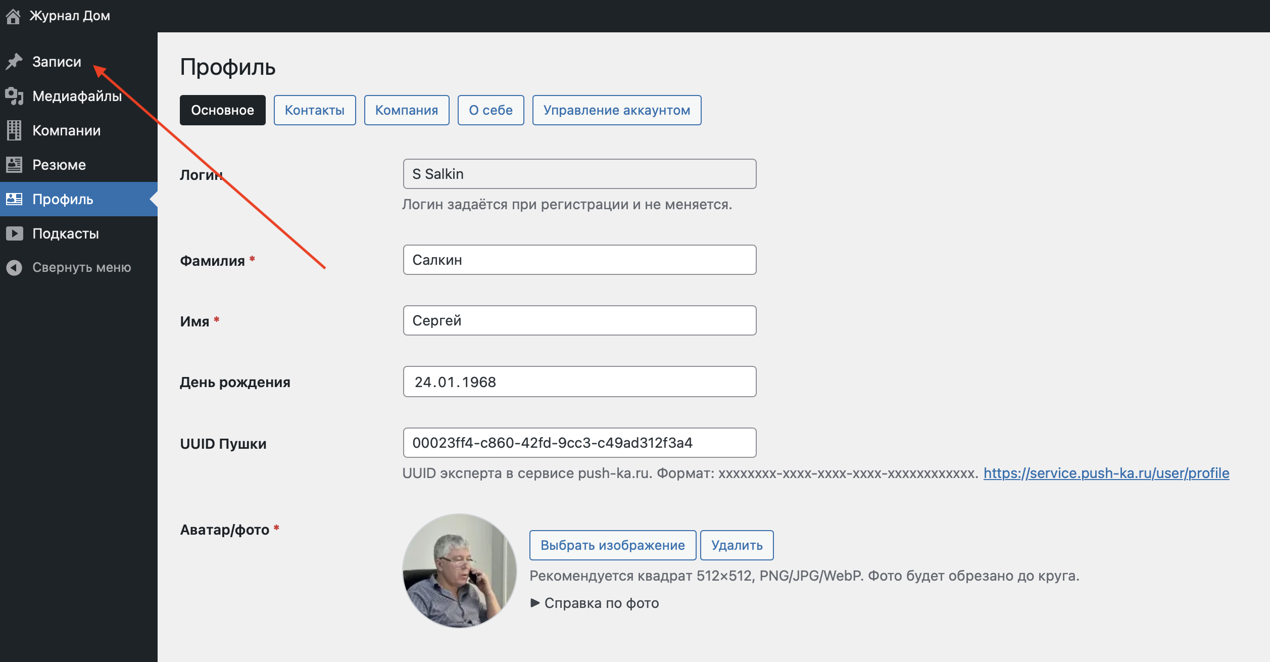1270x662 pixels.
Task: Click the home icon beside Журнал Дом
Action: (13, 16)
